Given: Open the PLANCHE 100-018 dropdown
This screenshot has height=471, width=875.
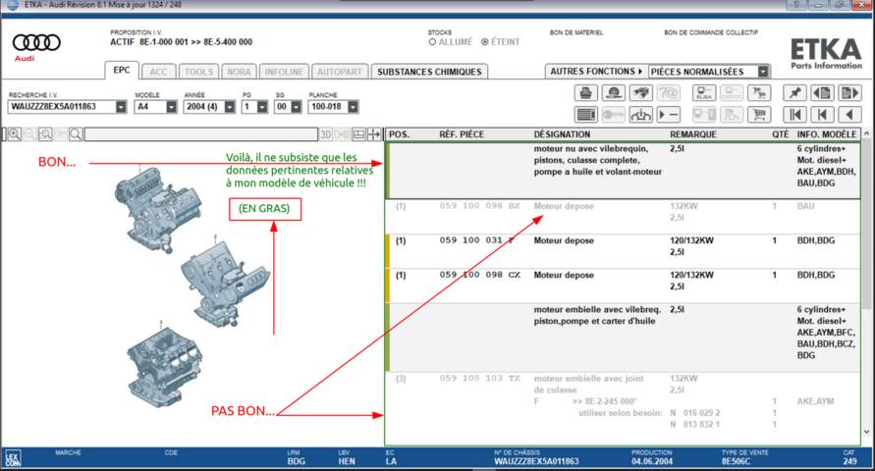Looking at the screenshot, I should point(353,106).
